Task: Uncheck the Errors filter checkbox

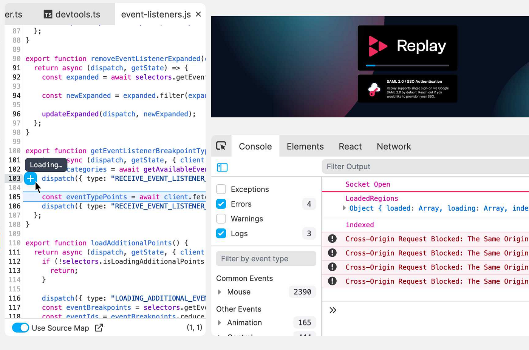Action: point(221,204)
